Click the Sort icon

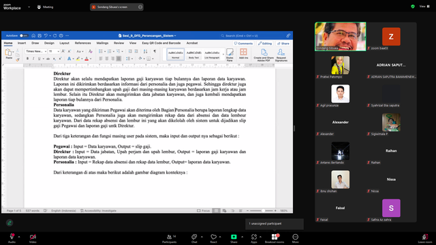[x=145, y=52]
